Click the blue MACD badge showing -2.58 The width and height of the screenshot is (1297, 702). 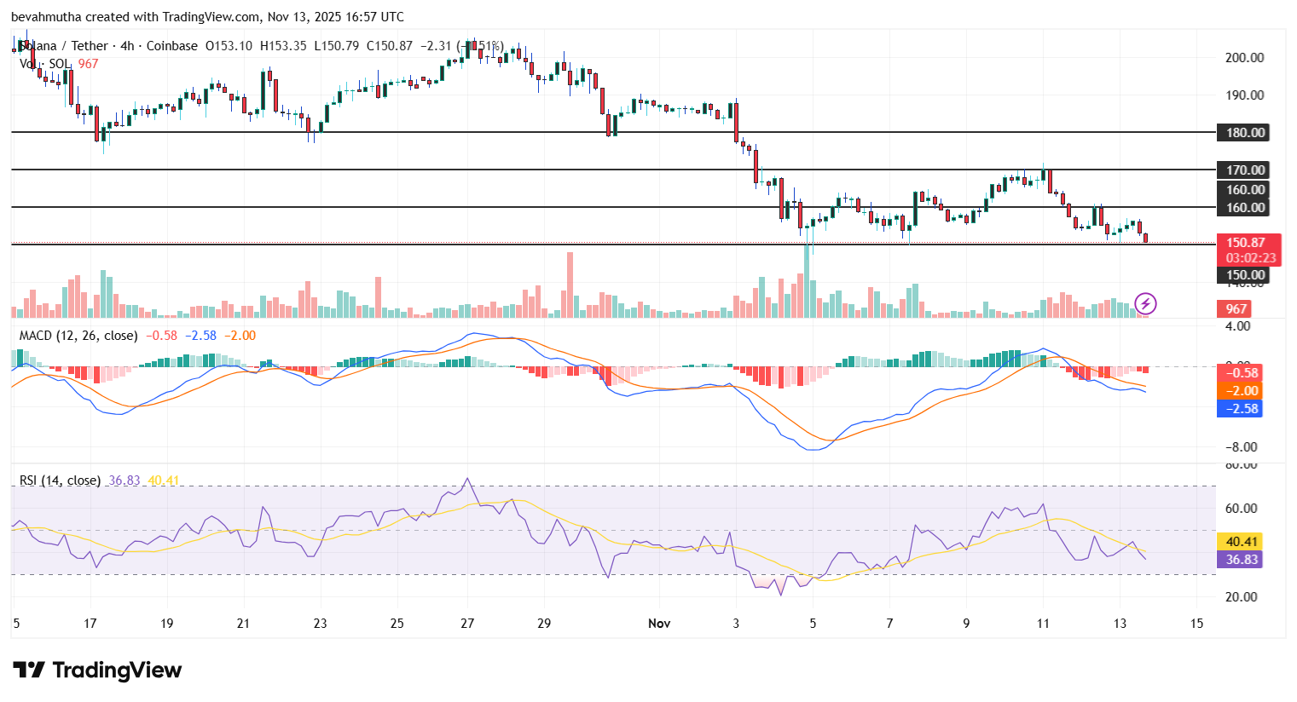tap(1242, 409)
